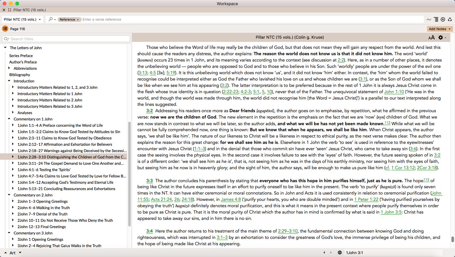Click the circled plus add icon
Screen dimensions: 455x257
tap(443, 20)
